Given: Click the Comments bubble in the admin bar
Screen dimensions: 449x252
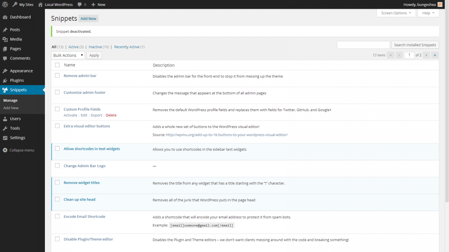Looking at the screenshot, I should (x=80, y=4).
